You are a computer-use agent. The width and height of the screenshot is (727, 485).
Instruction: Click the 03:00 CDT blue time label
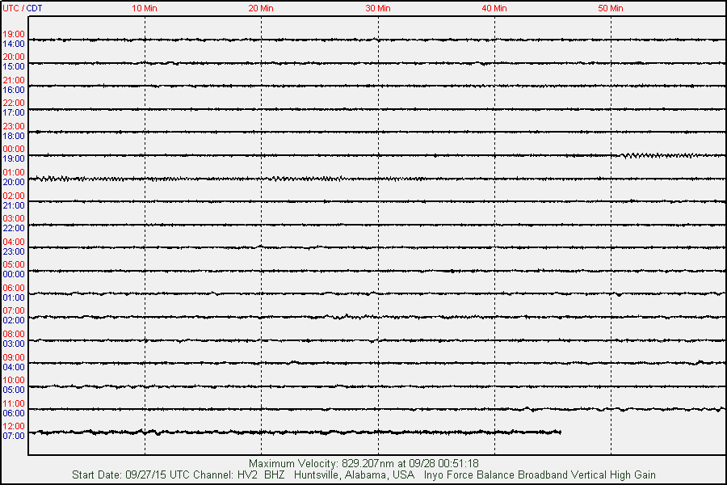14,344
